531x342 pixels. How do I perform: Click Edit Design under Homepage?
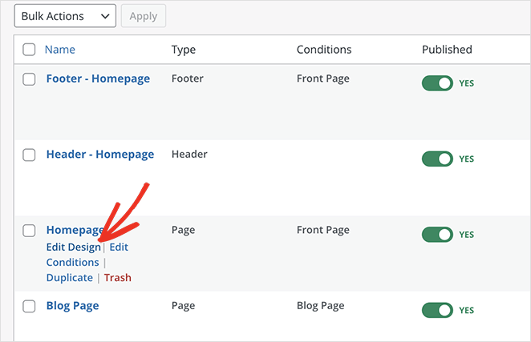coord(73,247)
